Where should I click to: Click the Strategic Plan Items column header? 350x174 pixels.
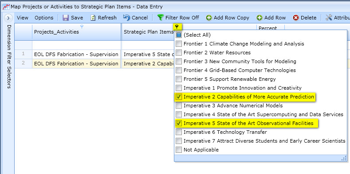coord(149,32)
